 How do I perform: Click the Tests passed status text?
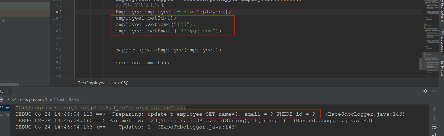(50, 100)
